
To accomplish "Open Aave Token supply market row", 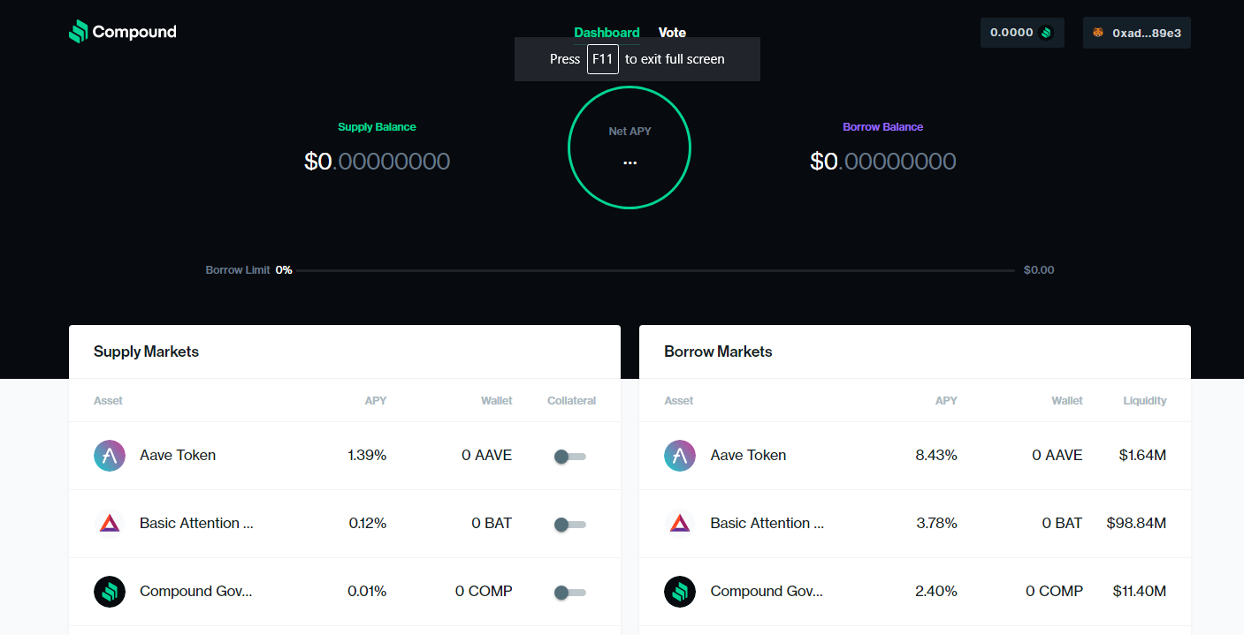I will click(x=345, y=456).
